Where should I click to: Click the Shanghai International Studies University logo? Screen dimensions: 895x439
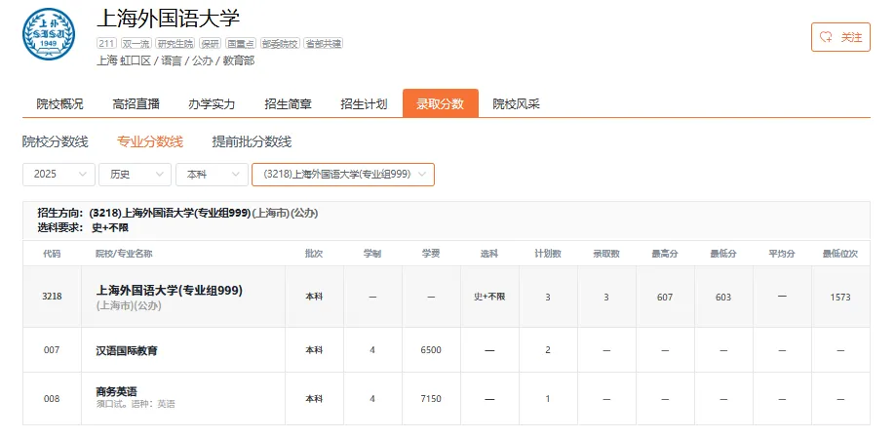click(x=49, y=34)
